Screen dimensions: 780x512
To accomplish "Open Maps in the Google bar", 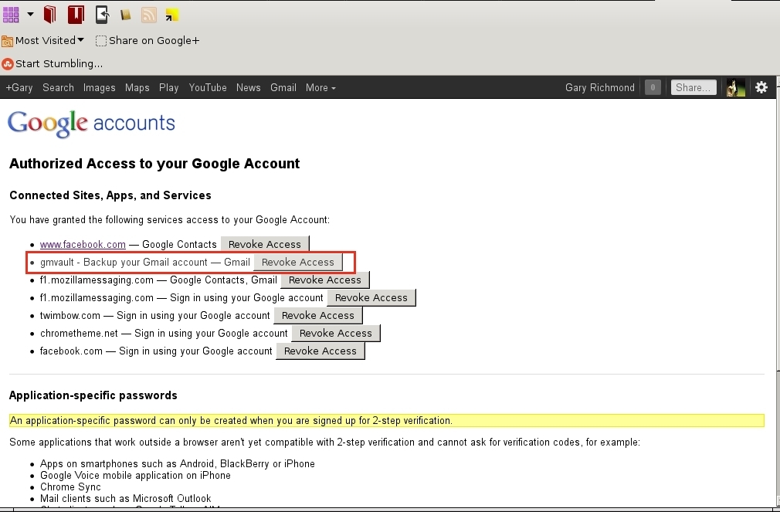I will 137,87.
